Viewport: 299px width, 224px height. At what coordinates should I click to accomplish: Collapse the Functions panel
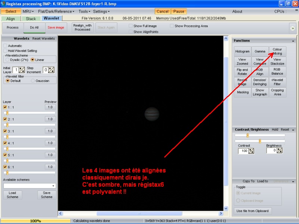[x=293, y=40]
